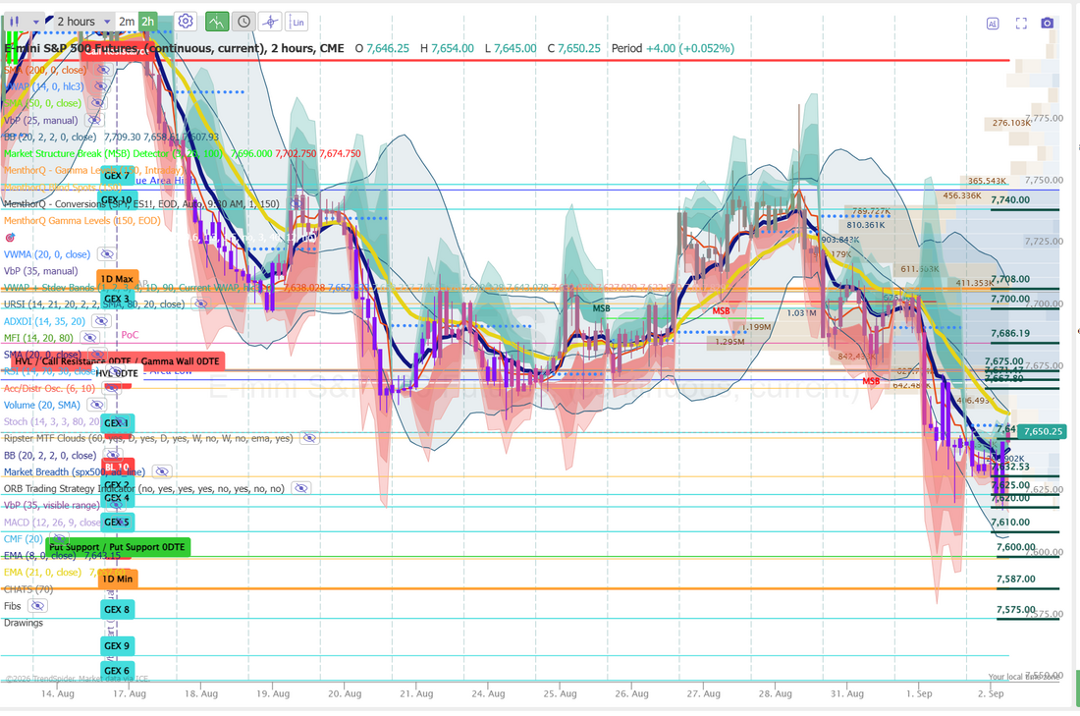Enter fullscreen chart mode
This screenshot has width=1080, height=716.
tap(1021, 24)
